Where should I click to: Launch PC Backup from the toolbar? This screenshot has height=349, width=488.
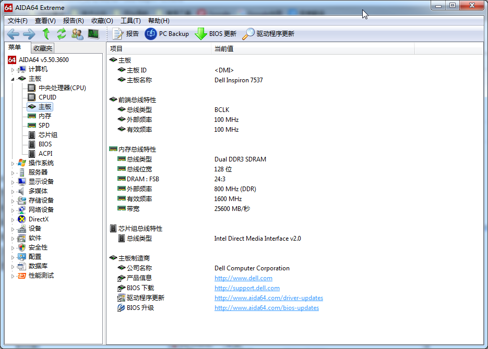pyautogui.click(x=167, y=33)
